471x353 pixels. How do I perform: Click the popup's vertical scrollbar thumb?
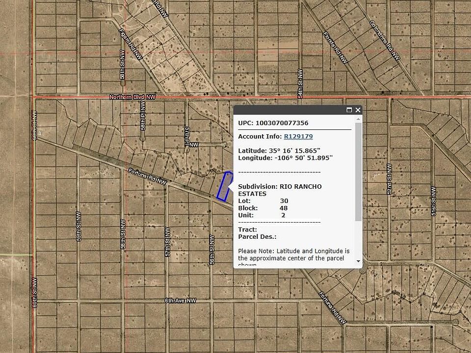pyautogui.click(x=358, y=172)
